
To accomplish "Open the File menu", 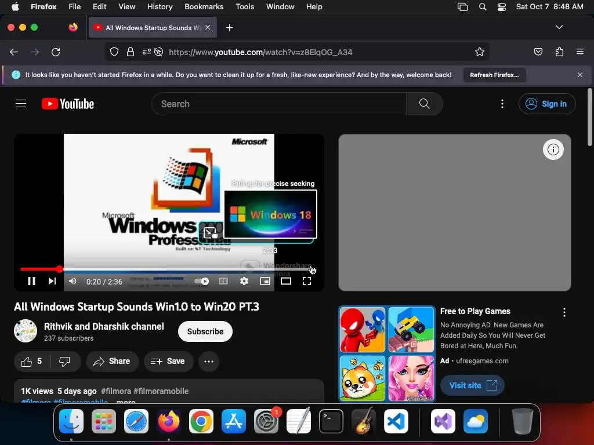I will (75, 6).
